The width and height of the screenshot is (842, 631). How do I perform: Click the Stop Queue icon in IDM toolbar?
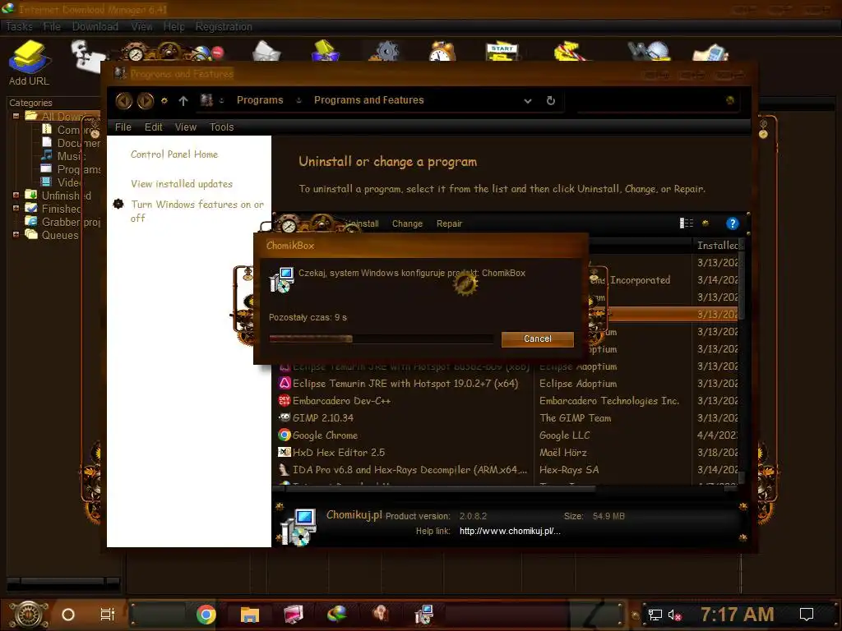[571, 52]
